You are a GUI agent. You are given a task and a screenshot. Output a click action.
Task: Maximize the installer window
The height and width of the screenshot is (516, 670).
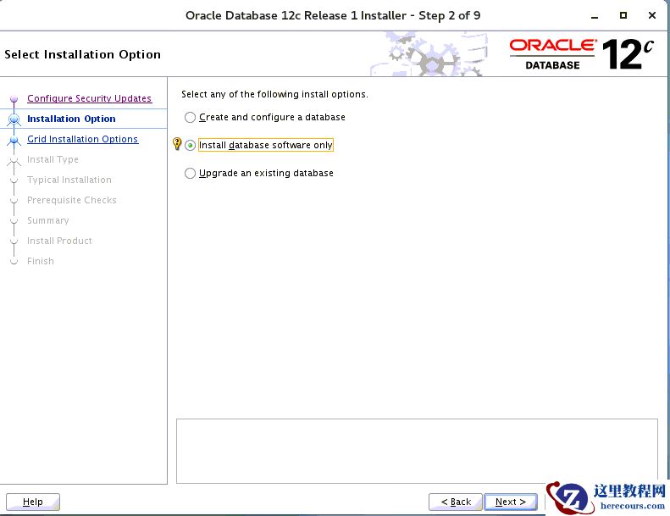(x=623, y=15)
